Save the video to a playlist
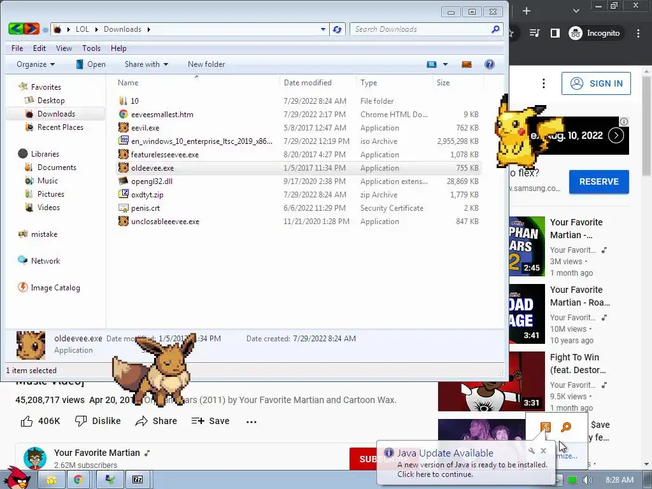 coord(210,422)
